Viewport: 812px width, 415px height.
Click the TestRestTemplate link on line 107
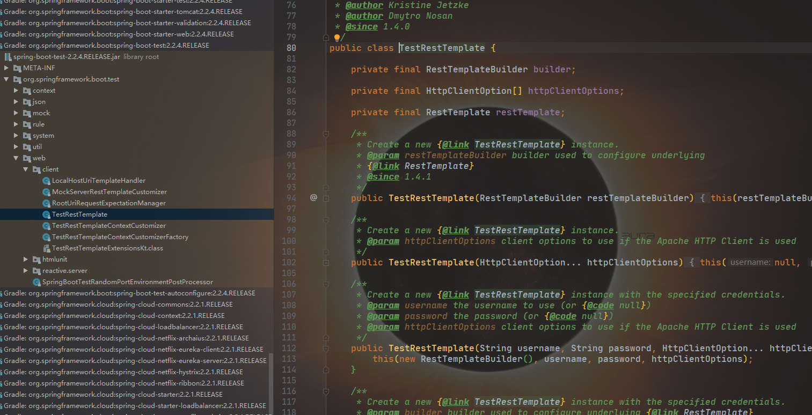coord(517,295)
